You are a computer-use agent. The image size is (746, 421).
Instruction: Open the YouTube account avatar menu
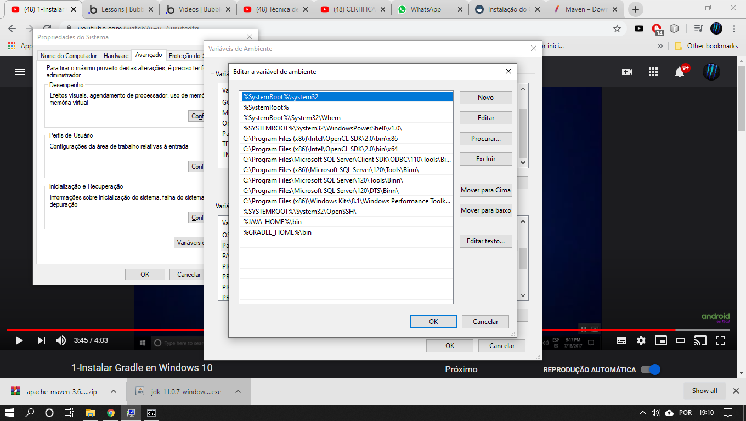tap(711, 72)
